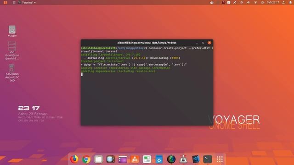Click the pen tray indicator icon
The height and width of the screenshot is (165, 294).
(x=235, y=2)
